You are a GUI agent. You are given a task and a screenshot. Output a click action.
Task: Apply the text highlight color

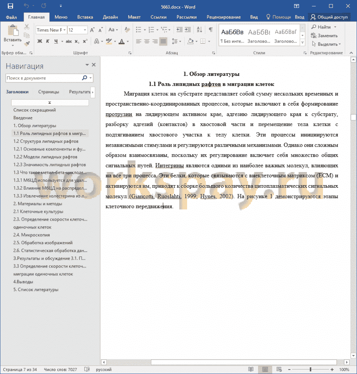[109, 41]
